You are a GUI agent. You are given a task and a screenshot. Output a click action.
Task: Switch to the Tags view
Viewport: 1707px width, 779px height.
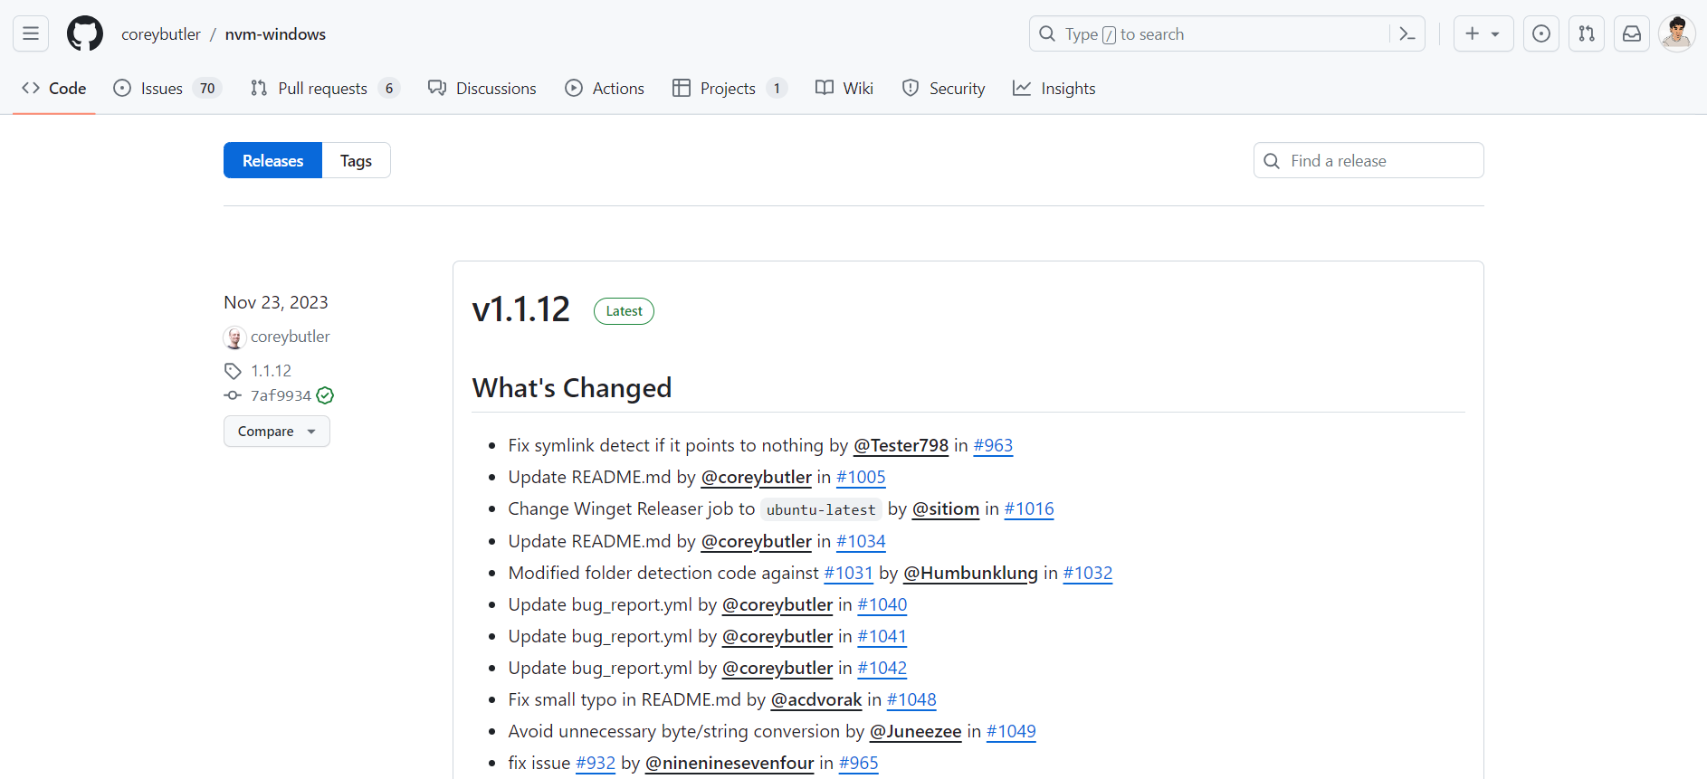(356, 160)
